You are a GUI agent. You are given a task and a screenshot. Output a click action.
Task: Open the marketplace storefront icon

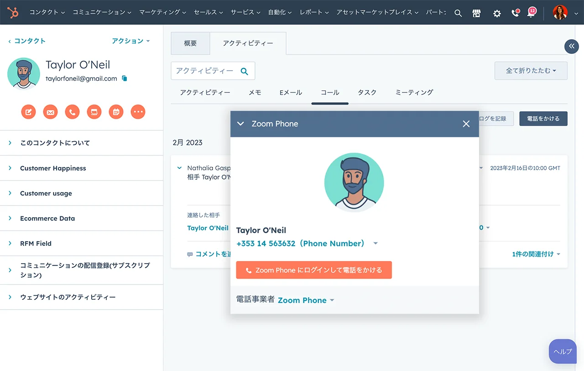(x=477, y=13)
